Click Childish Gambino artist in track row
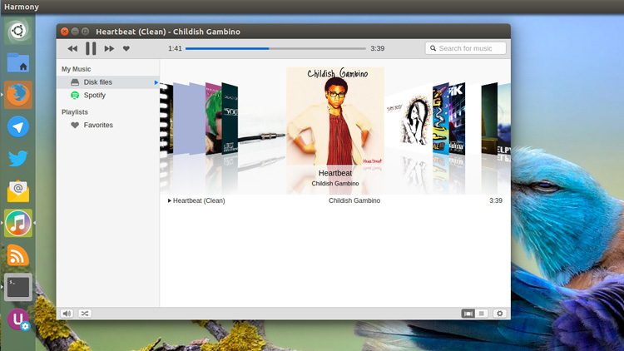Viewport: 624px width, 351px height. [354, 200]
